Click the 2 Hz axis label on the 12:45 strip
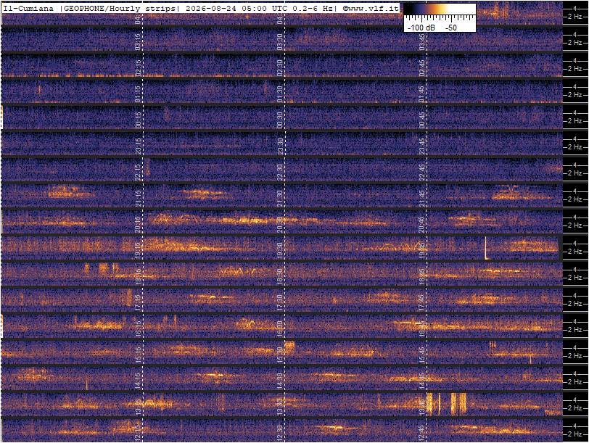 click(x=574, y=434)
